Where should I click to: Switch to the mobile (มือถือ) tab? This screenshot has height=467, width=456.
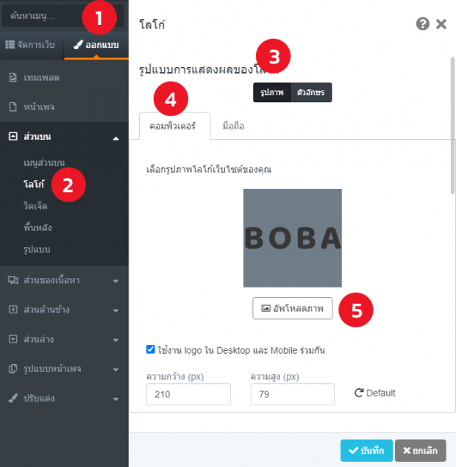click(233, 126)
